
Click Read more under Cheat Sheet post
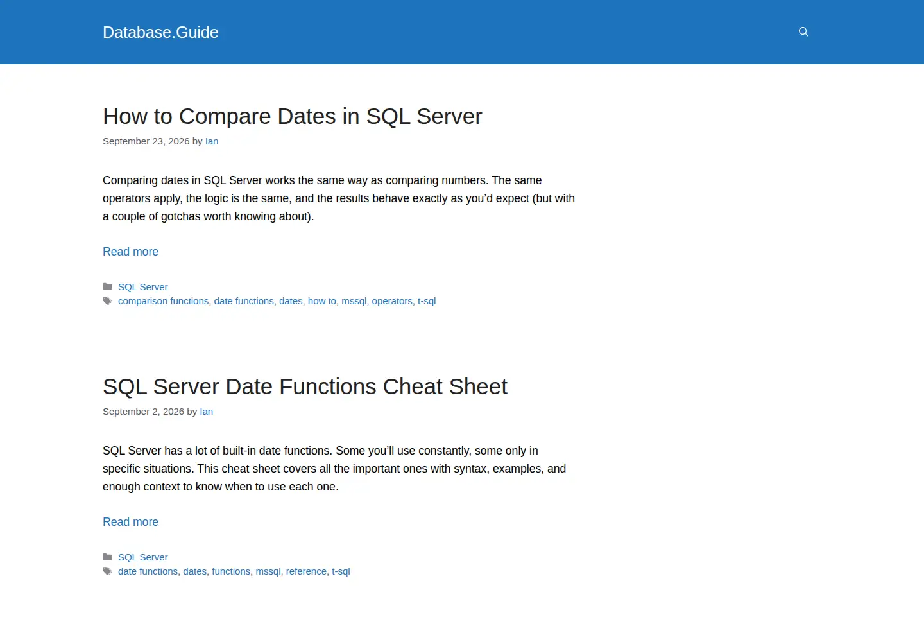130,522
